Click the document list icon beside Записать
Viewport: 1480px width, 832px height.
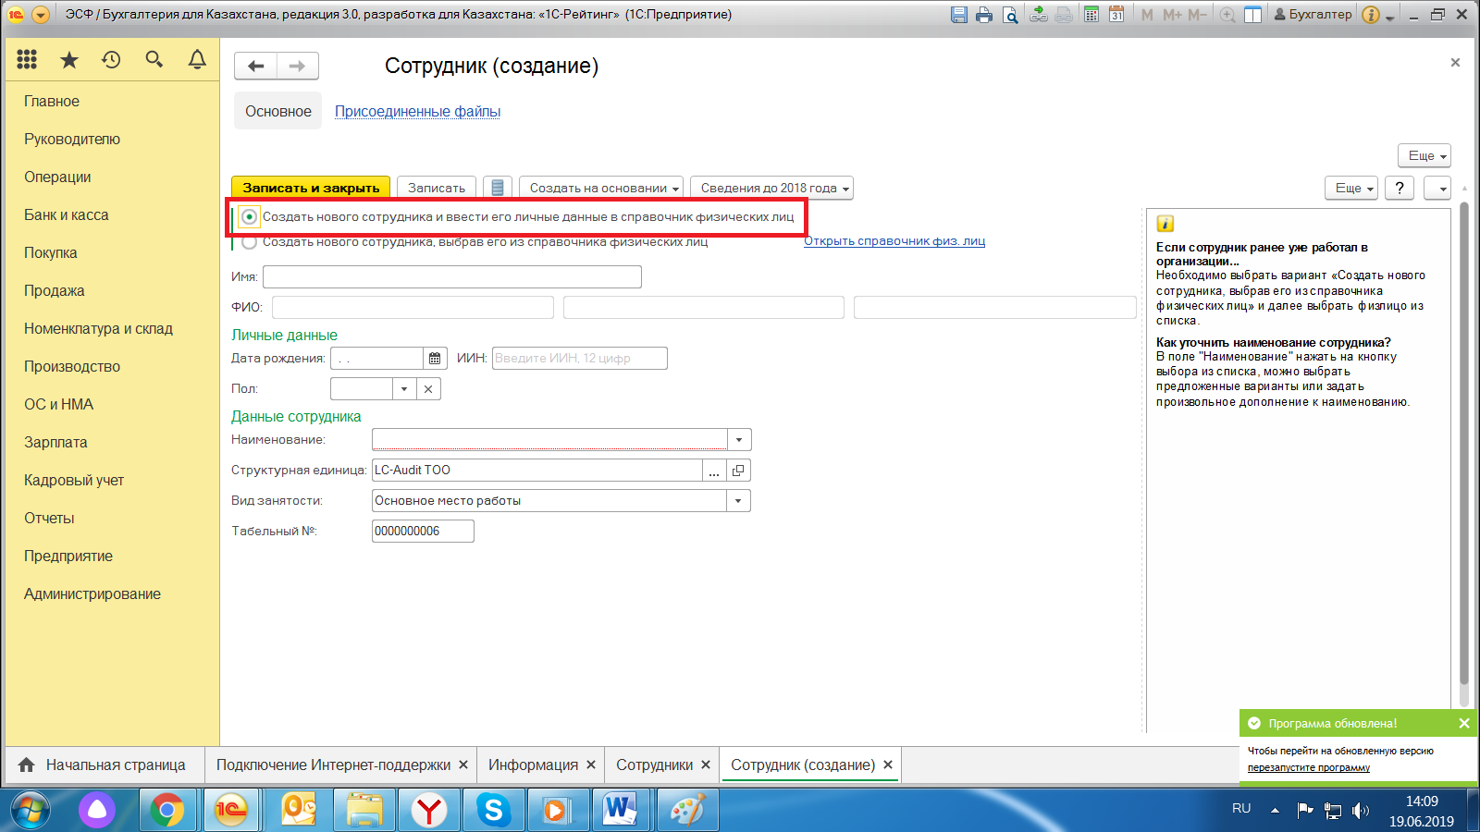[x=497, y=188]
